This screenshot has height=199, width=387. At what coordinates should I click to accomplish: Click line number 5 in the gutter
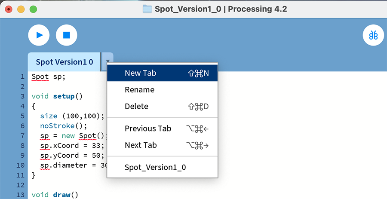pyautogui.click(x=22, y=116)
